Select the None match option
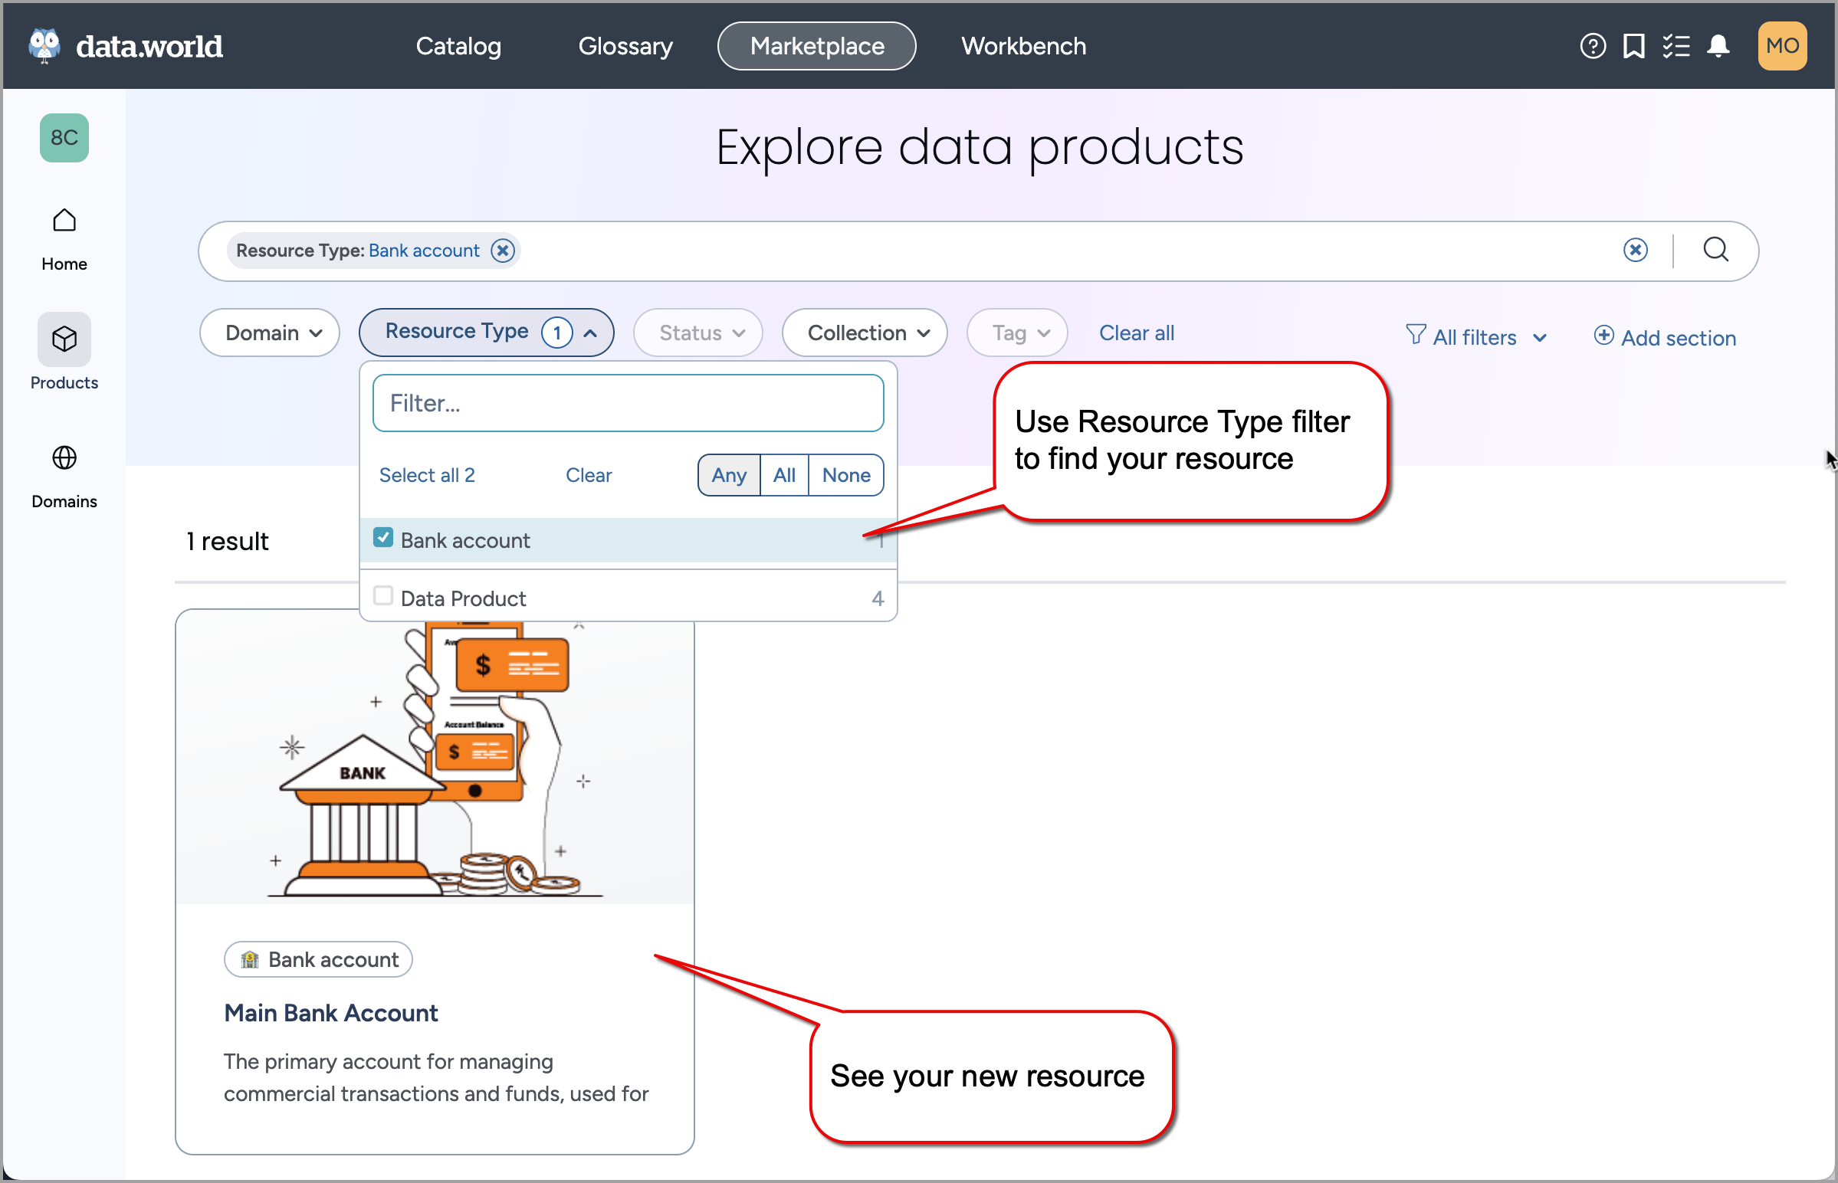This screenshot has height=1183, width=1838. pyautogui.click(x=846, y=476)
